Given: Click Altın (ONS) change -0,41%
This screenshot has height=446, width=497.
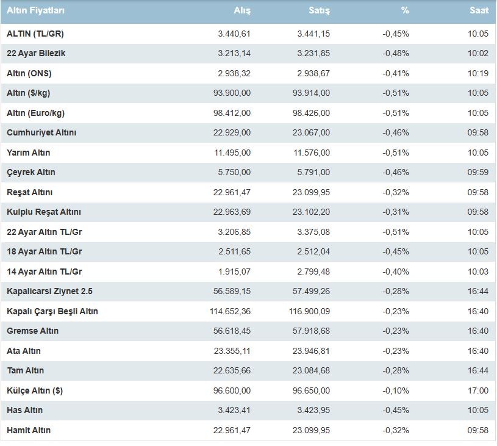Looking at the screenshot, I should click(x=396, y=73).
